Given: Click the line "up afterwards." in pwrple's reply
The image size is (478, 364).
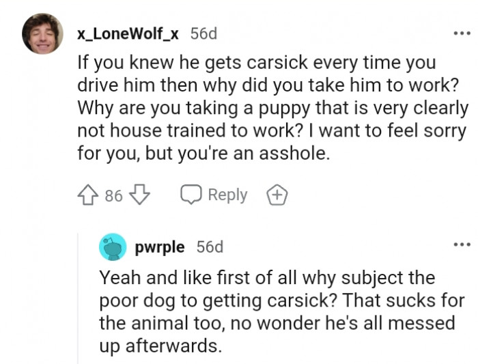Looking at the screenshot, I should [x=160, y=346].
